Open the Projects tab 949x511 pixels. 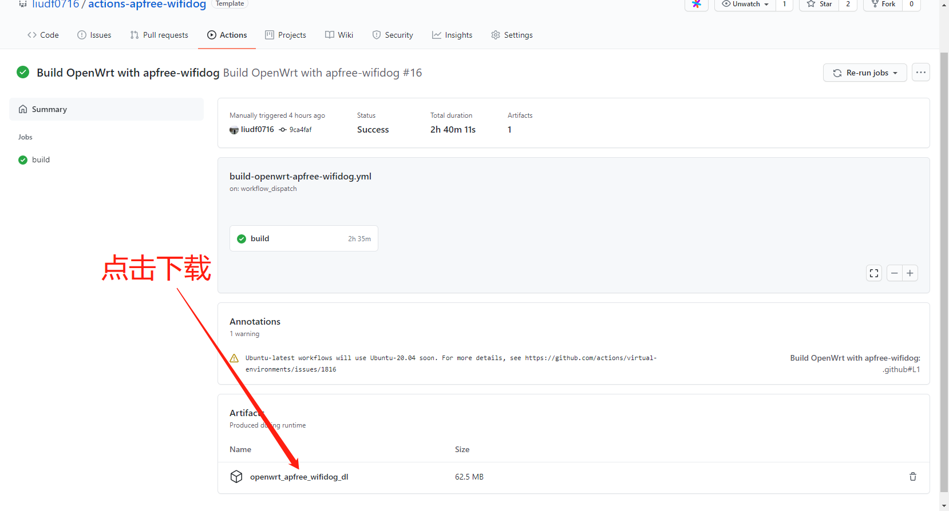tap(286, 35)
